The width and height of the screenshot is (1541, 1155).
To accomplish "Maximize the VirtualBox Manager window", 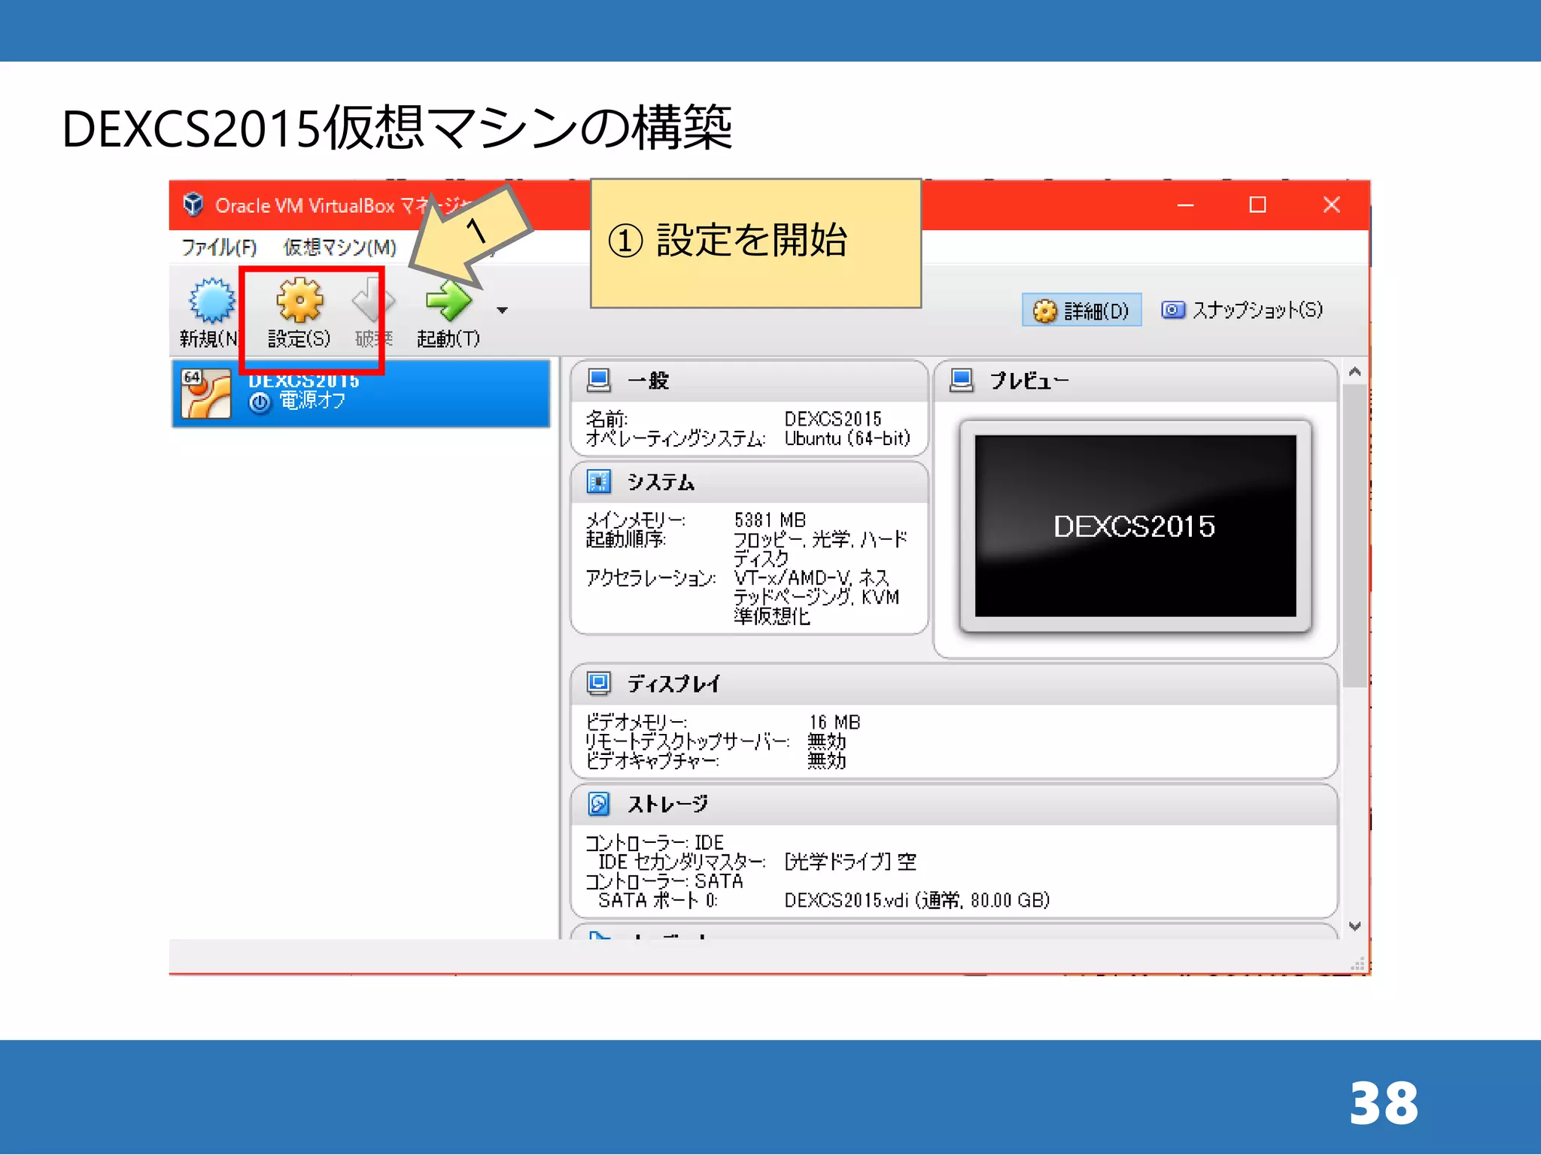I will [x=1257, y=205].
